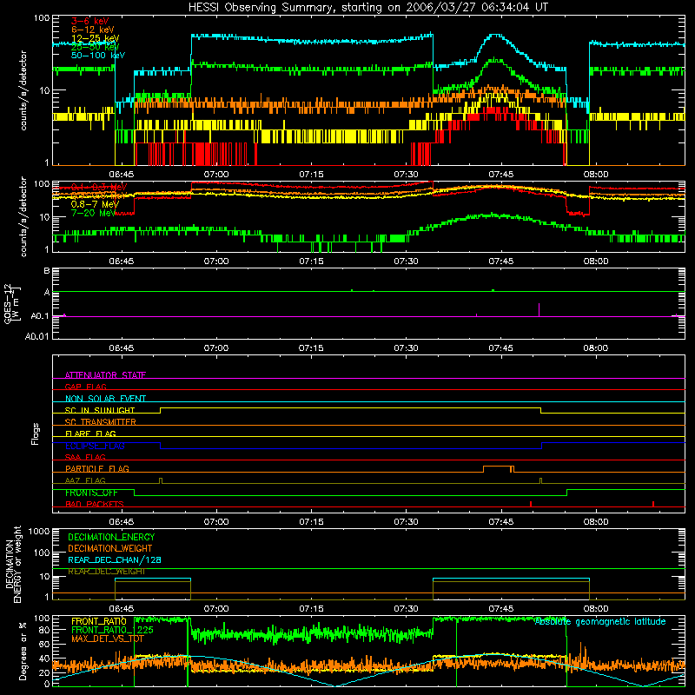Click the "1000" tick label on the decimation axis
This screenshot has width=695, height=695.
pos(39,531)
